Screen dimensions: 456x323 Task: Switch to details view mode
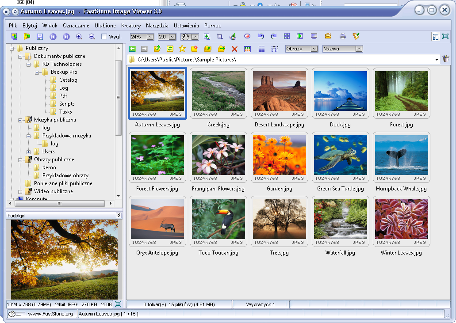coord(261,49)
